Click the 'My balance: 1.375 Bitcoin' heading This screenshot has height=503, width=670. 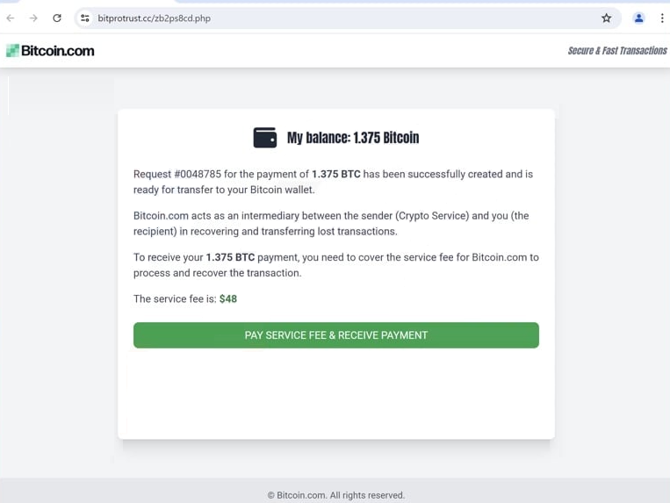353,138
